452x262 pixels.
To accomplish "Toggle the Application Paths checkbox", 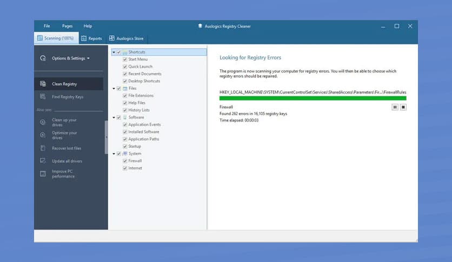I will click(x=125, y=139).
